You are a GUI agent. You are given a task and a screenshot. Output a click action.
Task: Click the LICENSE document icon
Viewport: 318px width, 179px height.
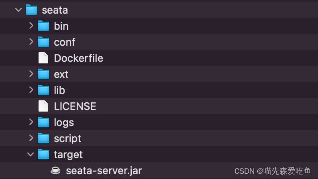click(43, 106)
